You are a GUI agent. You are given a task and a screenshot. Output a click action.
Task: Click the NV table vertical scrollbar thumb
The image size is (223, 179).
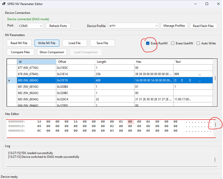click(215, 78)
